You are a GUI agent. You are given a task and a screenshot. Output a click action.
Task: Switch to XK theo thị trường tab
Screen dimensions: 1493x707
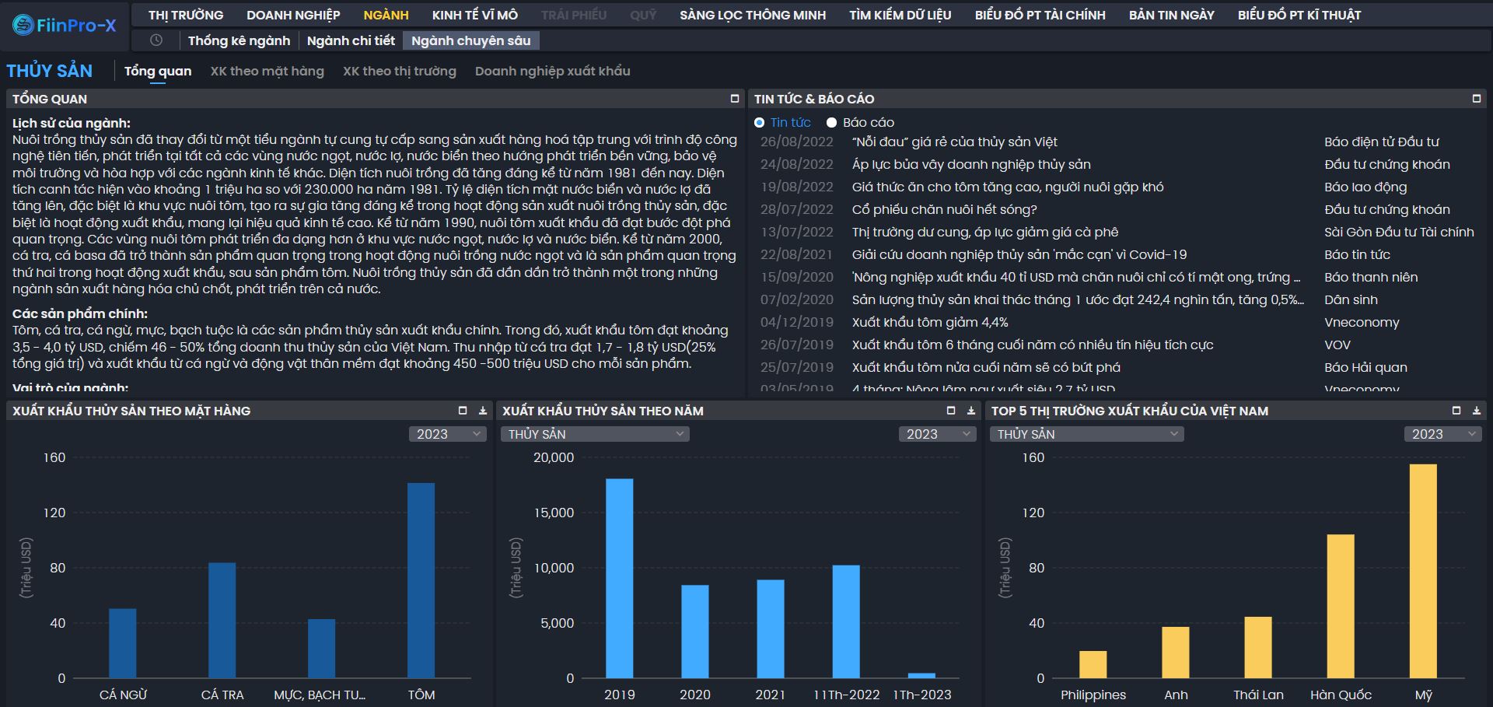[x=399, y=71]
